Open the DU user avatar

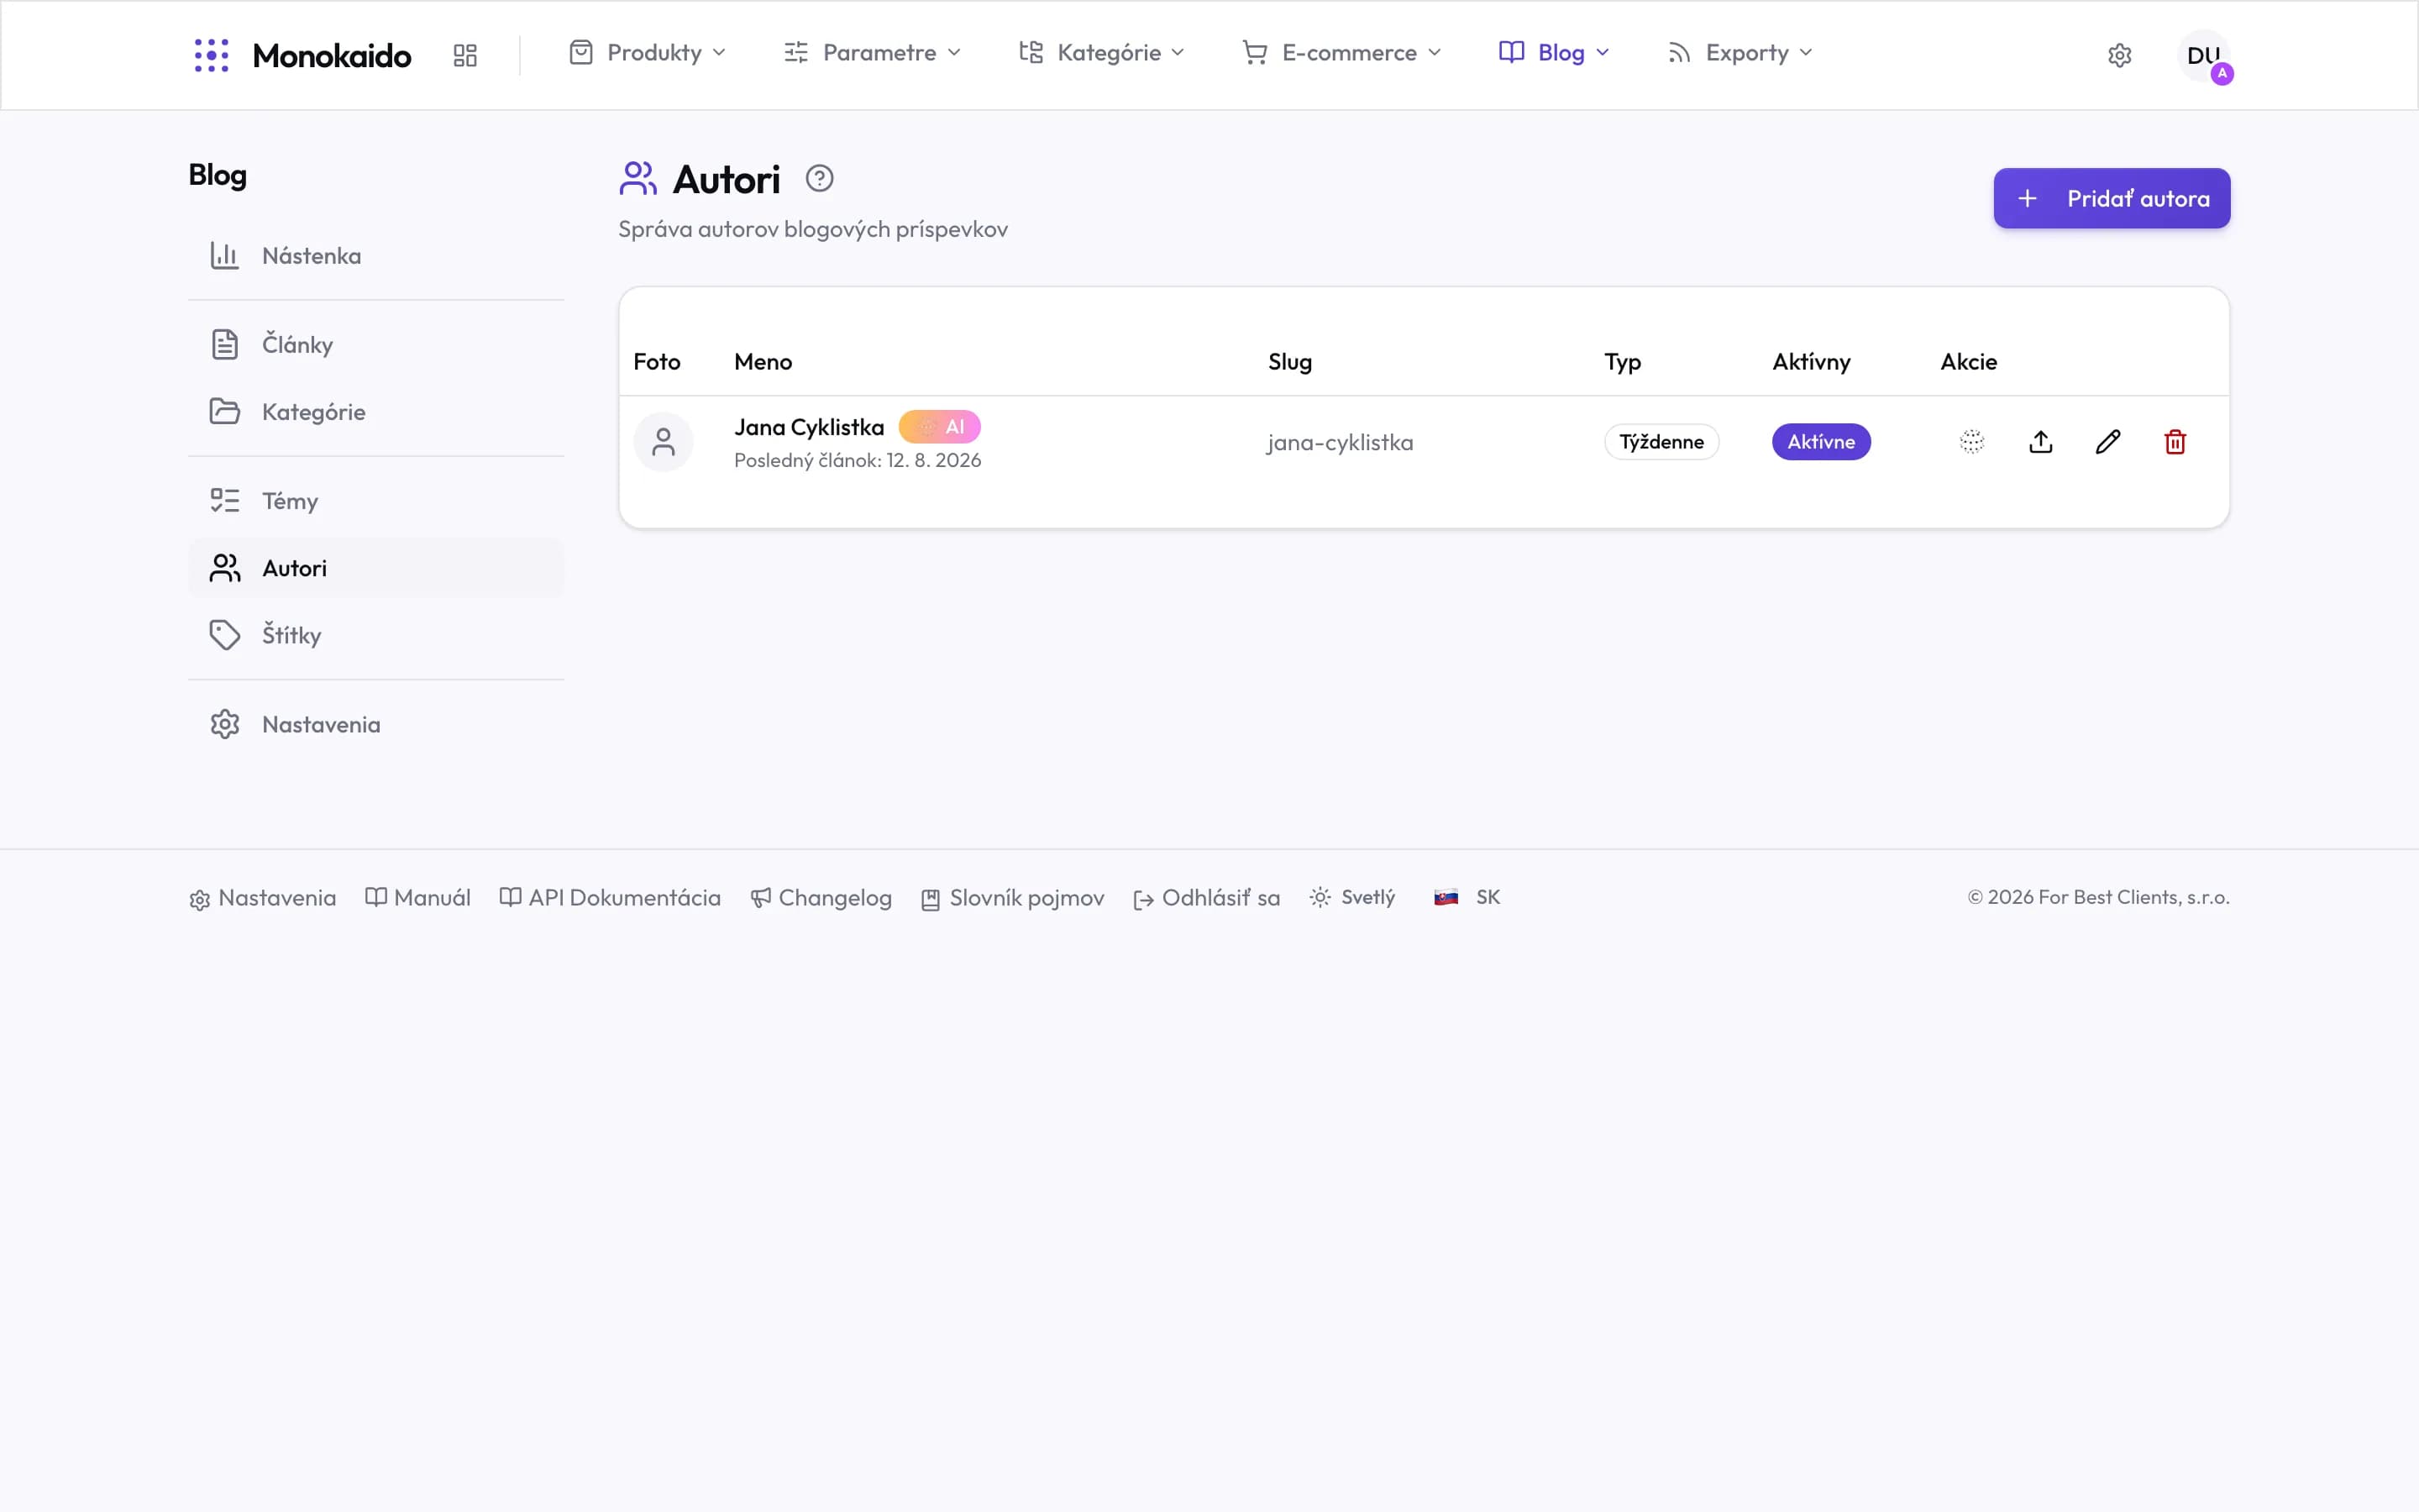coord(2204,56)
